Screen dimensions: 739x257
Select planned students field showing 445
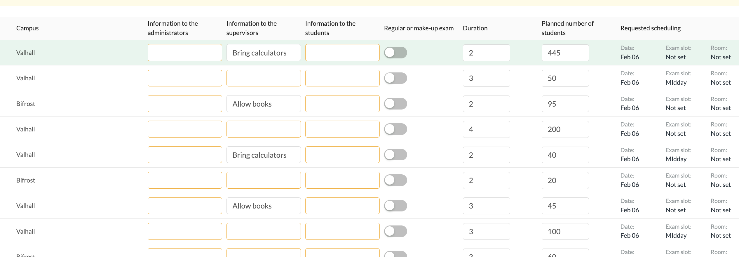tap(565, 53)
